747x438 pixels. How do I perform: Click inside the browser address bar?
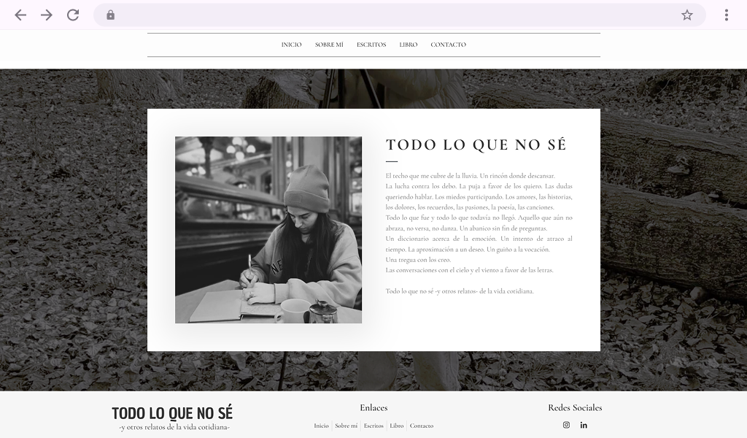click(365, 14)
